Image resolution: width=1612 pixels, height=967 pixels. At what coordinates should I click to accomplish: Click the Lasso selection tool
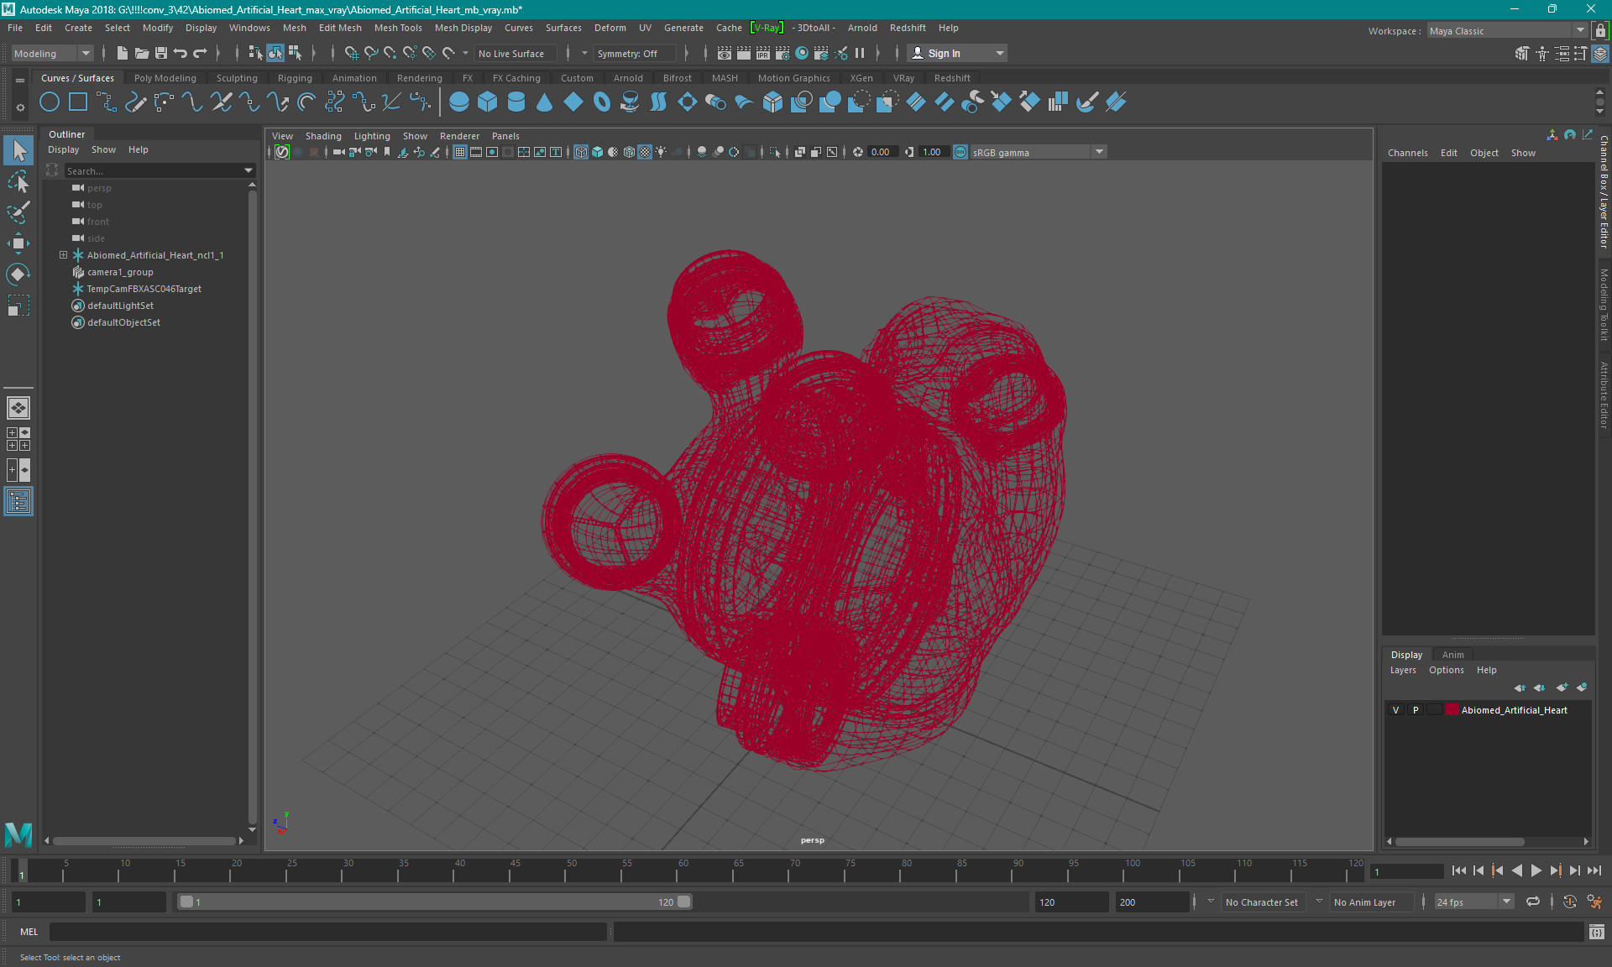point(19,182)
